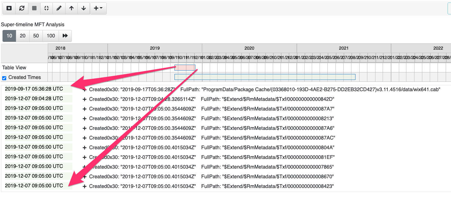Open the pencil edit tool
Screen dimensions: 451x202
pos(59,8)
